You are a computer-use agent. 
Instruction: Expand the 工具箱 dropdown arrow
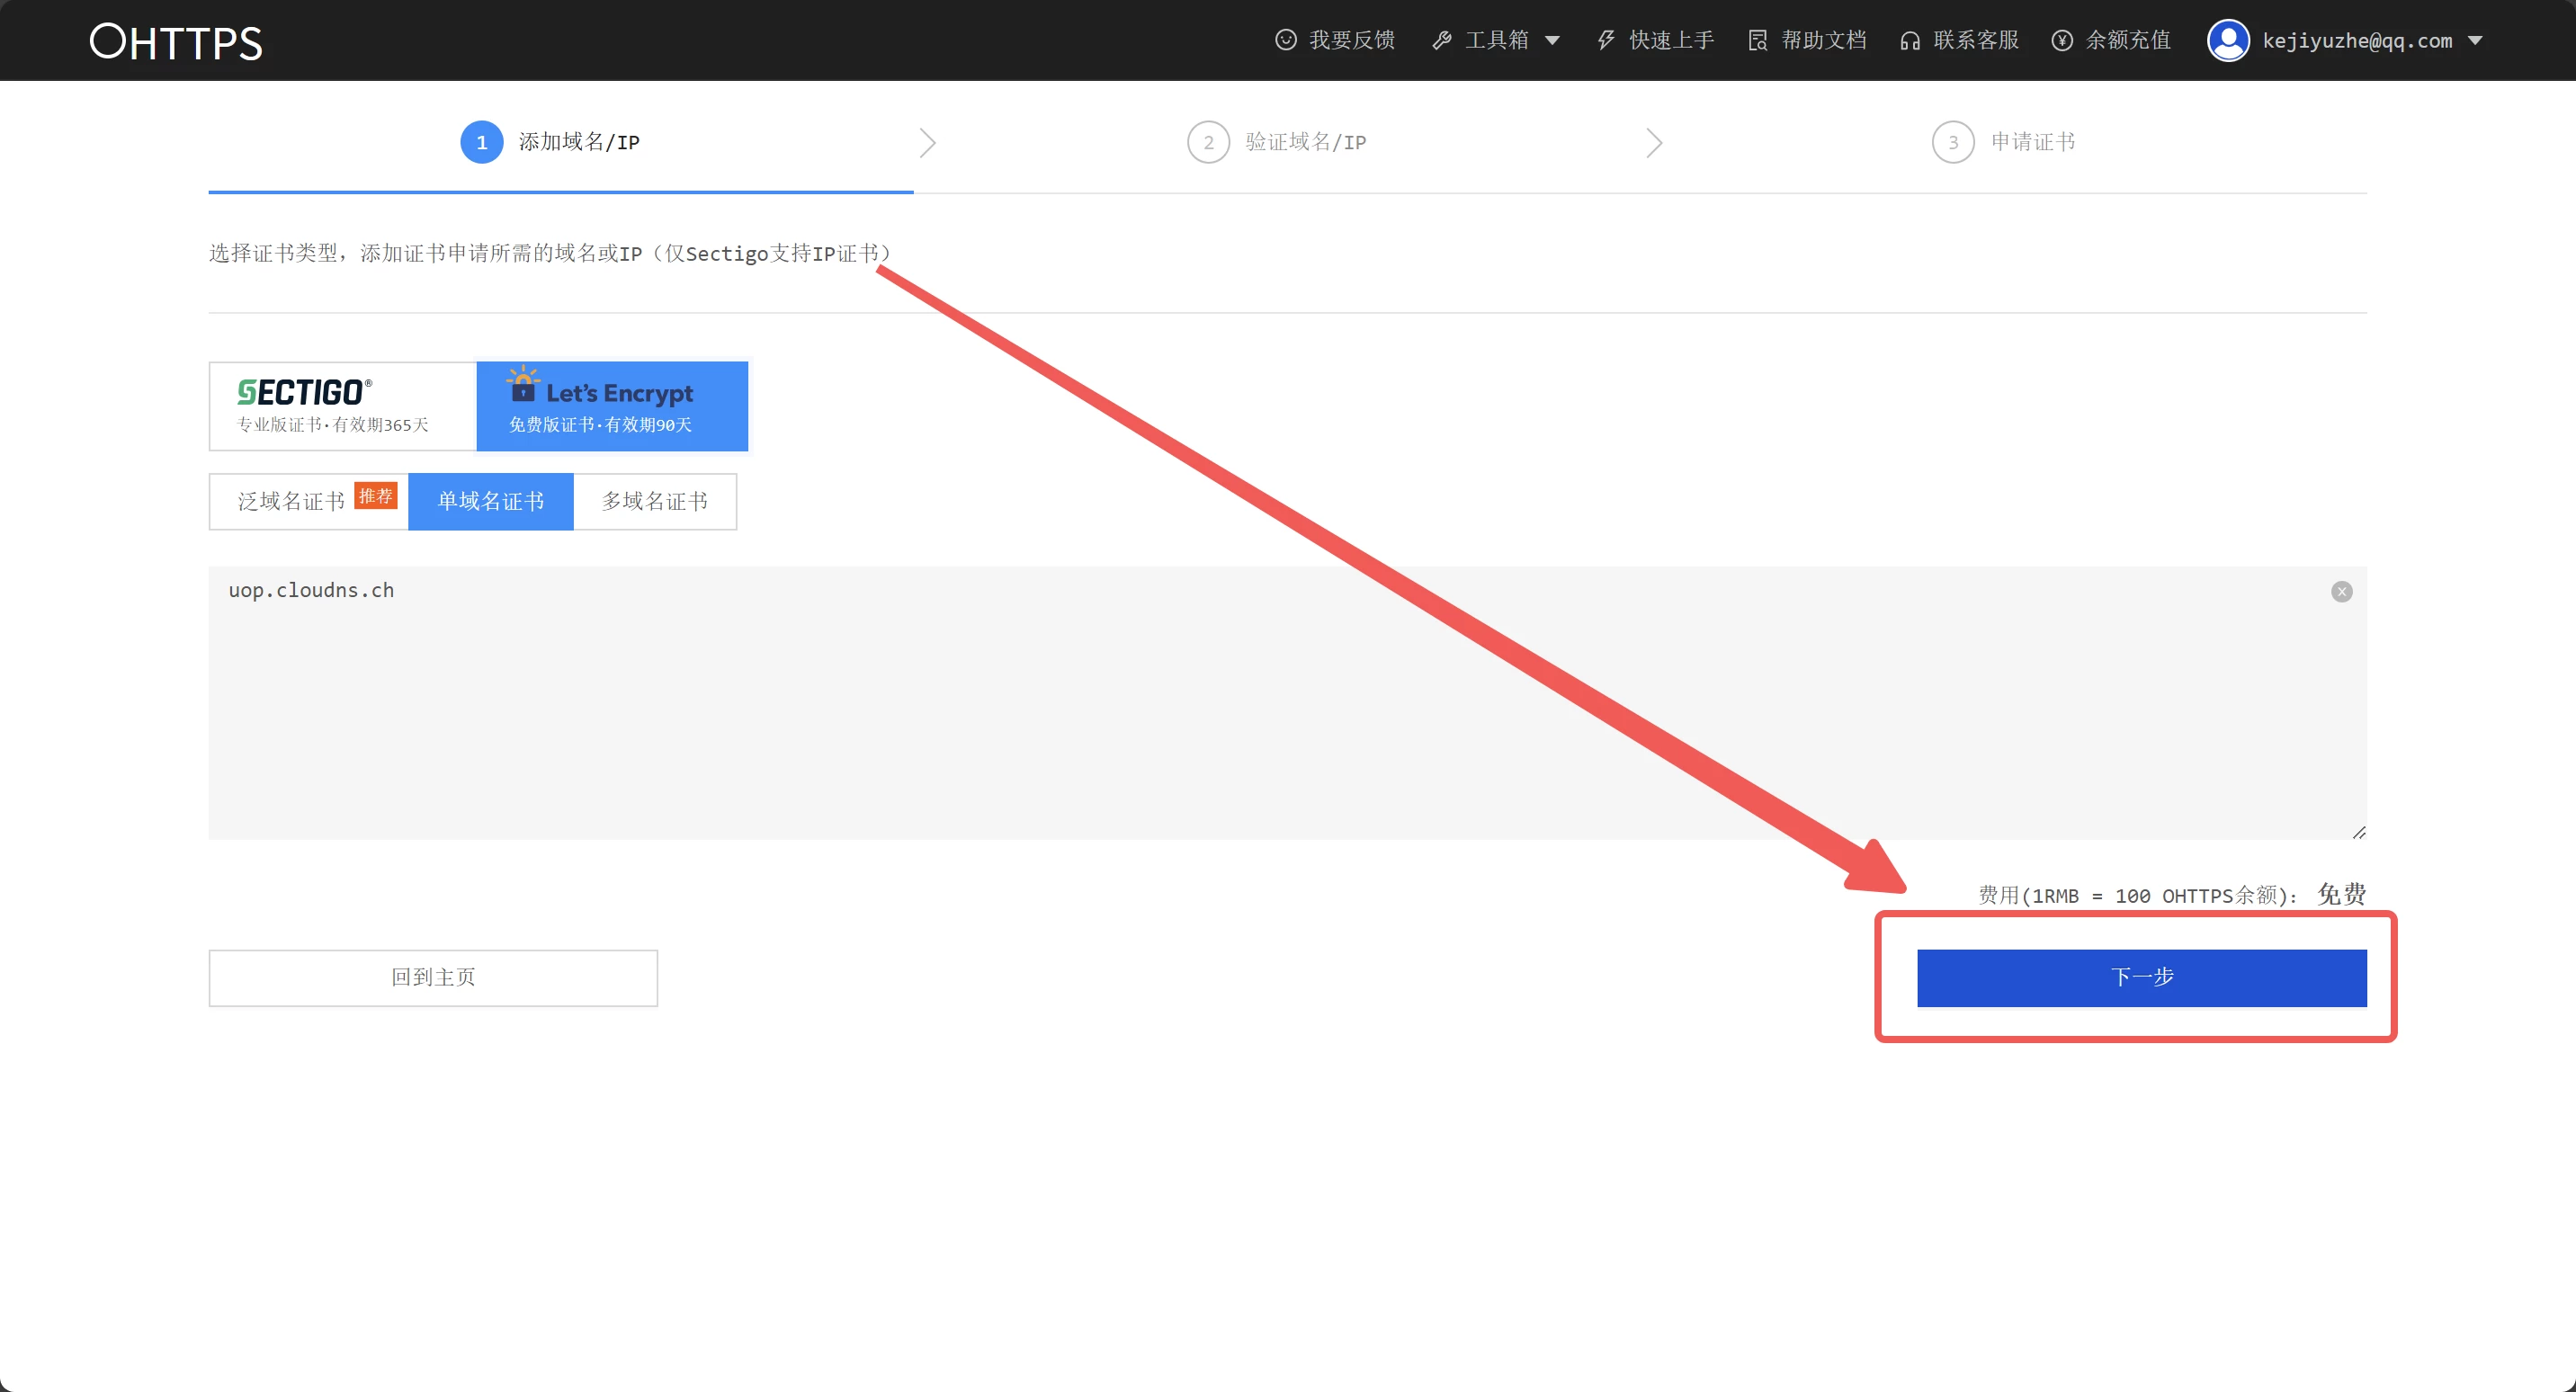1552,41
